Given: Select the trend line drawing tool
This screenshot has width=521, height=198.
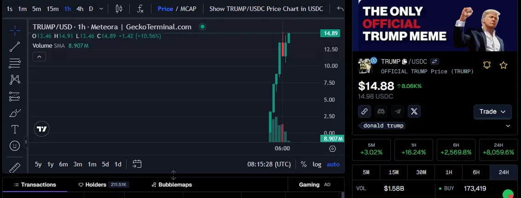Looking at the screenshot, I should [15, 46].
